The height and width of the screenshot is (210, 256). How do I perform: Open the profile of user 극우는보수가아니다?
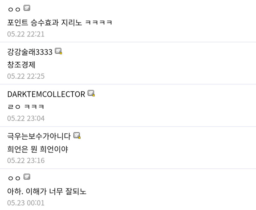(39, 136)
